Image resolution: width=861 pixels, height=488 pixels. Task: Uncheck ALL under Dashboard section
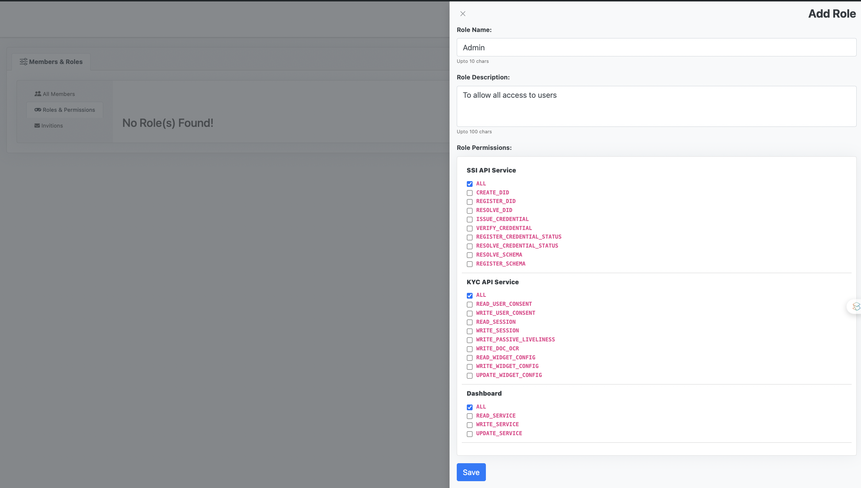click(x=470, y=408)
